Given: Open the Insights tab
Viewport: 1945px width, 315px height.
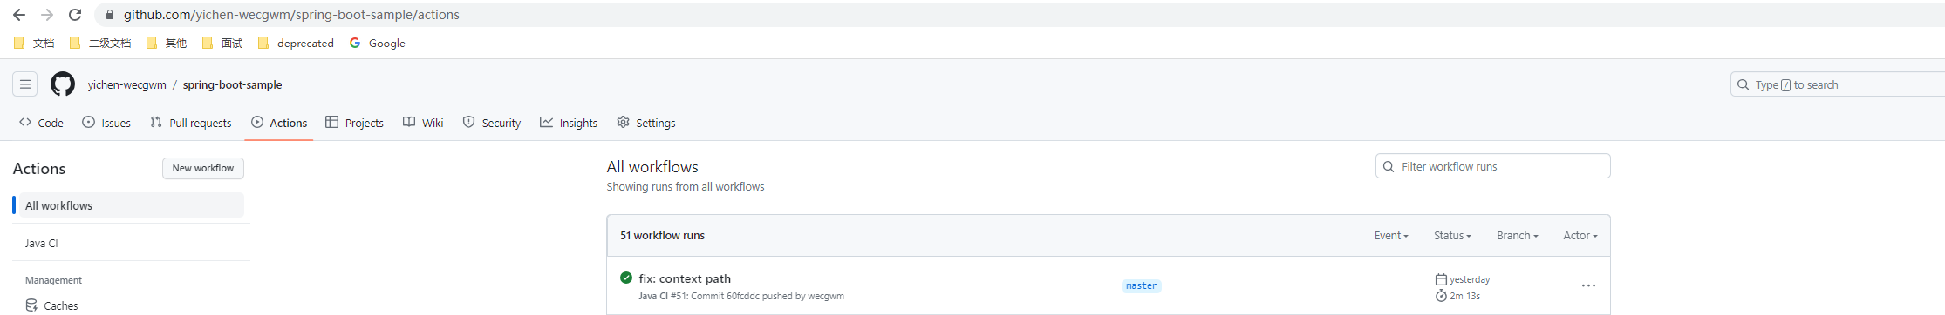Looking at the screenshot, I should tap(569, 123).
